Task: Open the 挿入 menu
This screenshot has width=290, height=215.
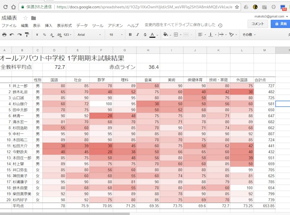Action: click(x=49, y=25)
